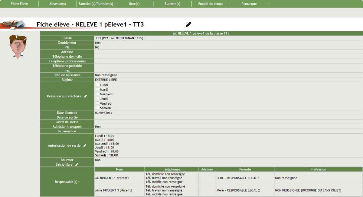Click the student avatar placeholder photo
The image size is (363, 197).
[x=18, y=46]
